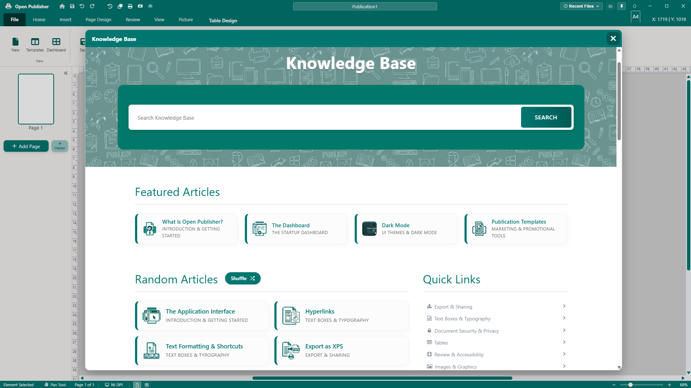The image size is (691, 388).
Task: Click in the Search Knowledge Base field
Action: click(x=324, y=118)
